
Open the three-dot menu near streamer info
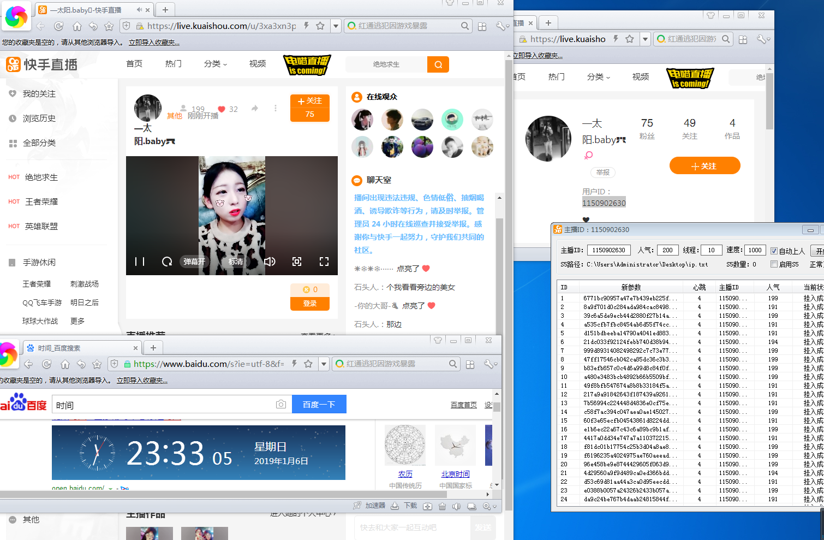(276, 108)
